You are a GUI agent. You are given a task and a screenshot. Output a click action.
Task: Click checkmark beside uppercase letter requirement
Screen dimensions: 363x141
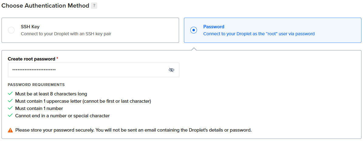click(10, 101)
